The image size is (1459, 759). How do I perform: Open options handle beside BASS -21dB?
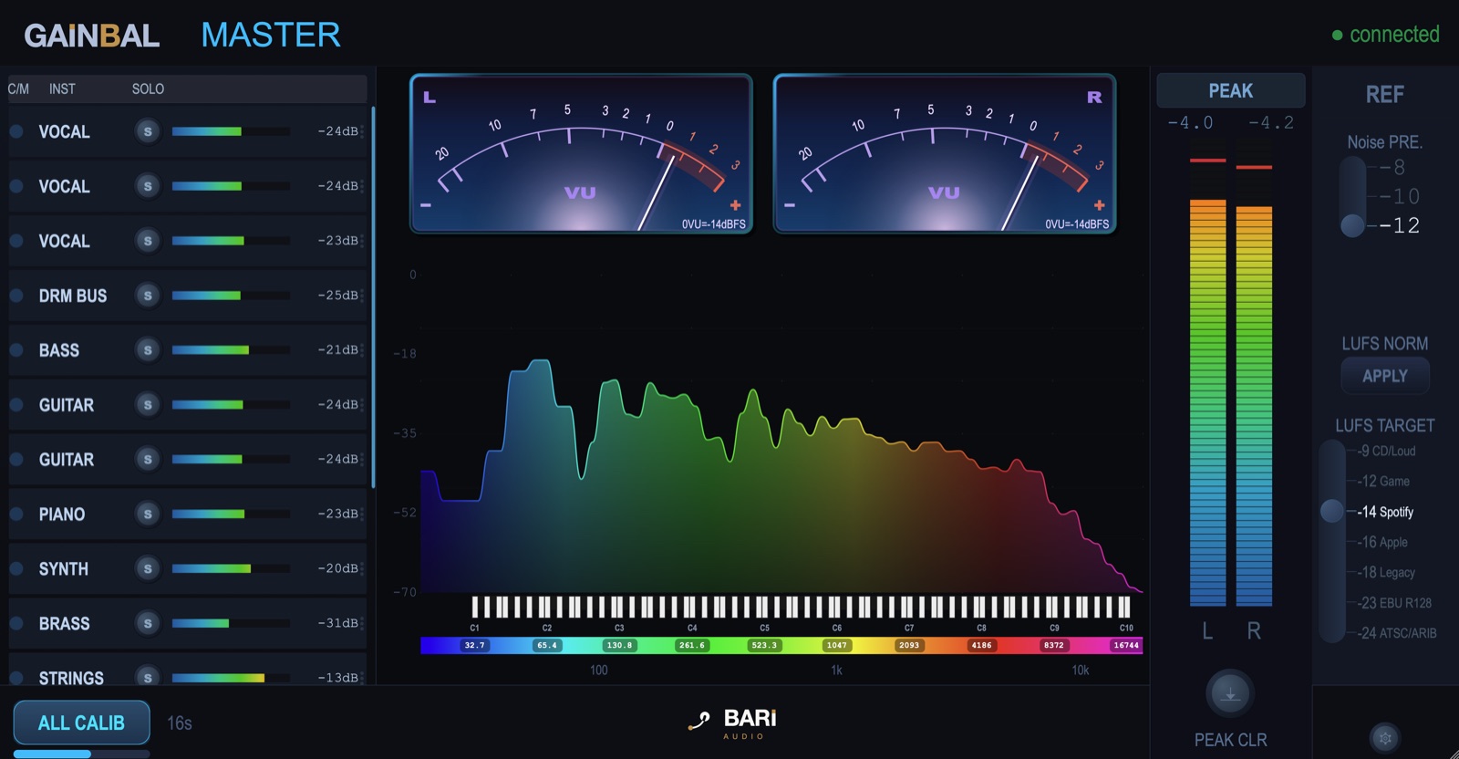(x=362, y=350)
